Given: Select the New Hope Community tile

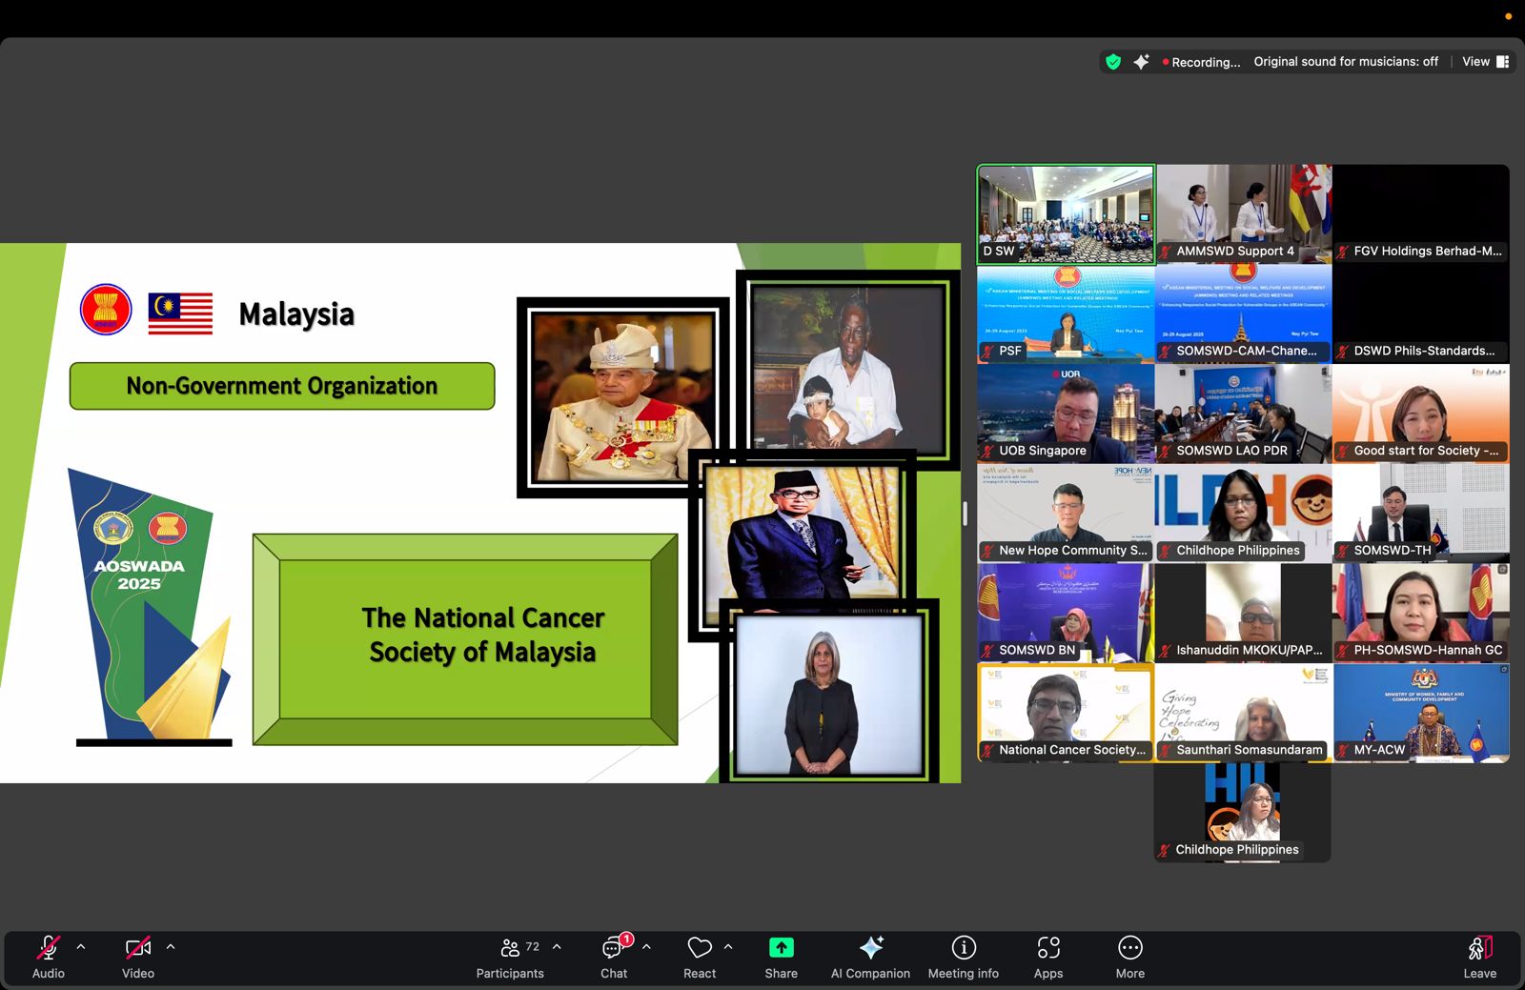Looking at the screenshot, I should coord(1066,514).
